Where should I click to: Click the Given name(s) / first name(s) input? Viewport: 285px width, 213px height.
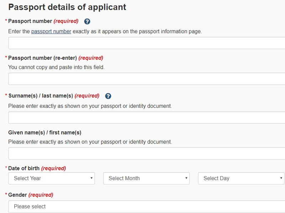(146, 153)
